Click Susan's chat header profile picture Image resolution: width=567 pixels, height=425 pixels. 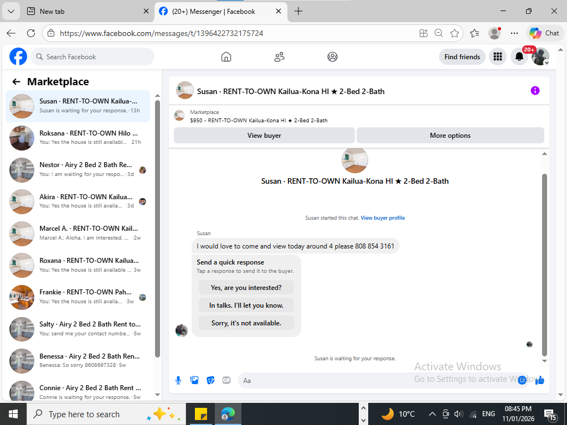coord(185,90)
